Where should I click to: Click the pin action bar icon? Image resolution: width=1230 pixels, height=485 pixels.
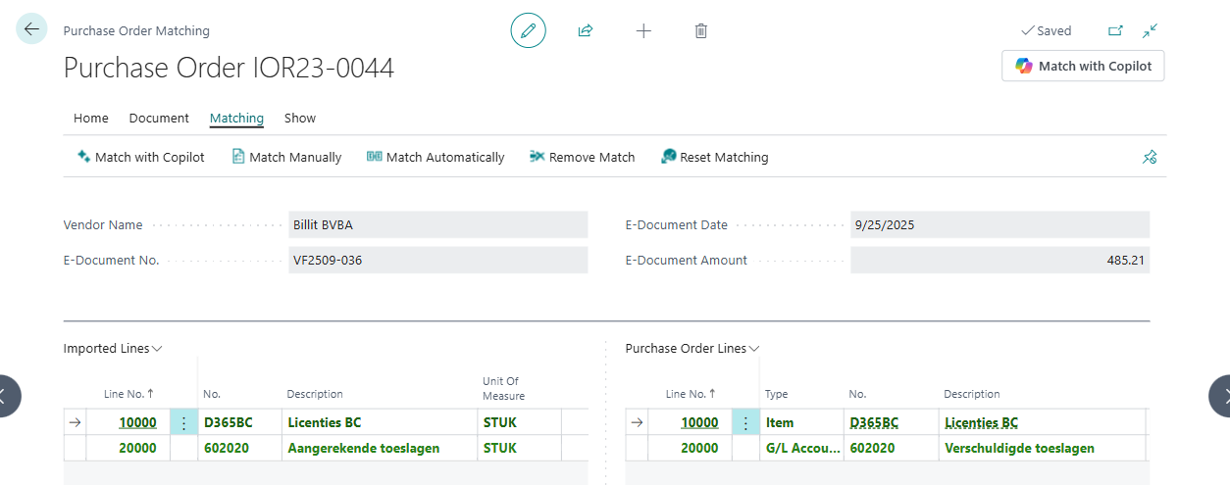[x=1150, y=157]
